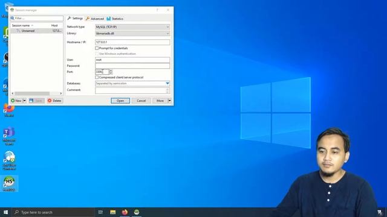Switch to the Settings tab

[x=75, y=19]
